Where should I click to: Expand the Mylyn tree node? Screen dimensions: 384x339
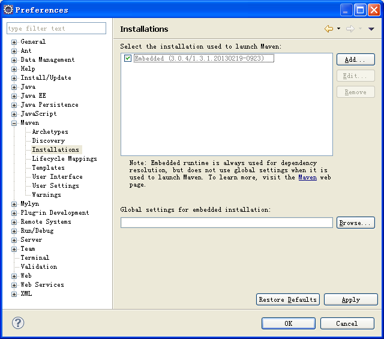click(14, 204)
